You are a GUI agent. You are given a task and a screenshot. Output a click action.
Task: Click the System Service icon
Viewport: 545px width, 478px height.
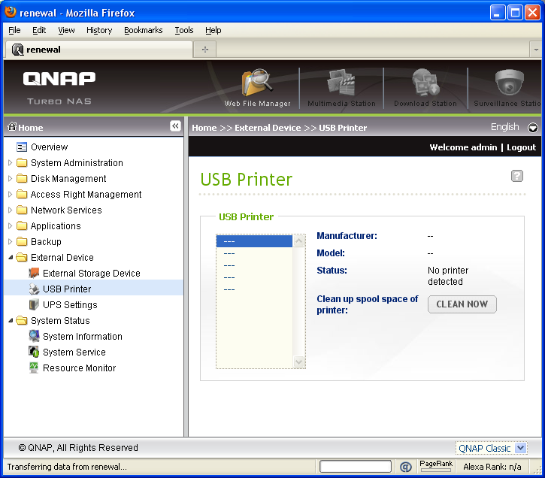[x=34, y=352]
